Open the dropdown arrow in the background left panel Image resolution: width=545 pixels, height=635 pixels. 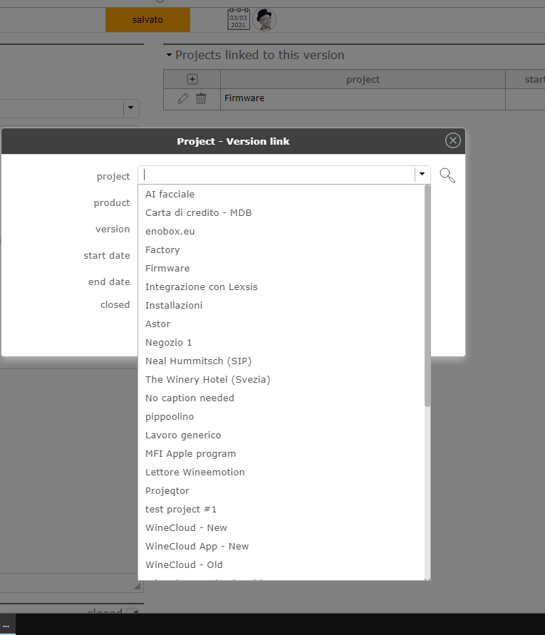[131, 108]
